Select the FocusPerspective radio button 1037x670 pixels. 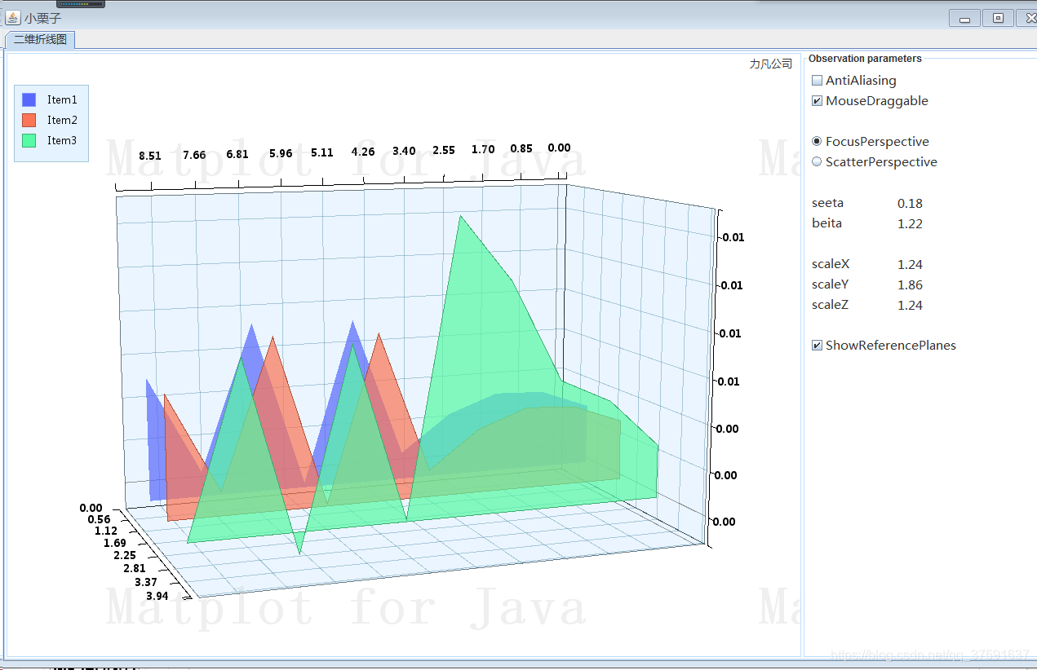click(817, 141)
